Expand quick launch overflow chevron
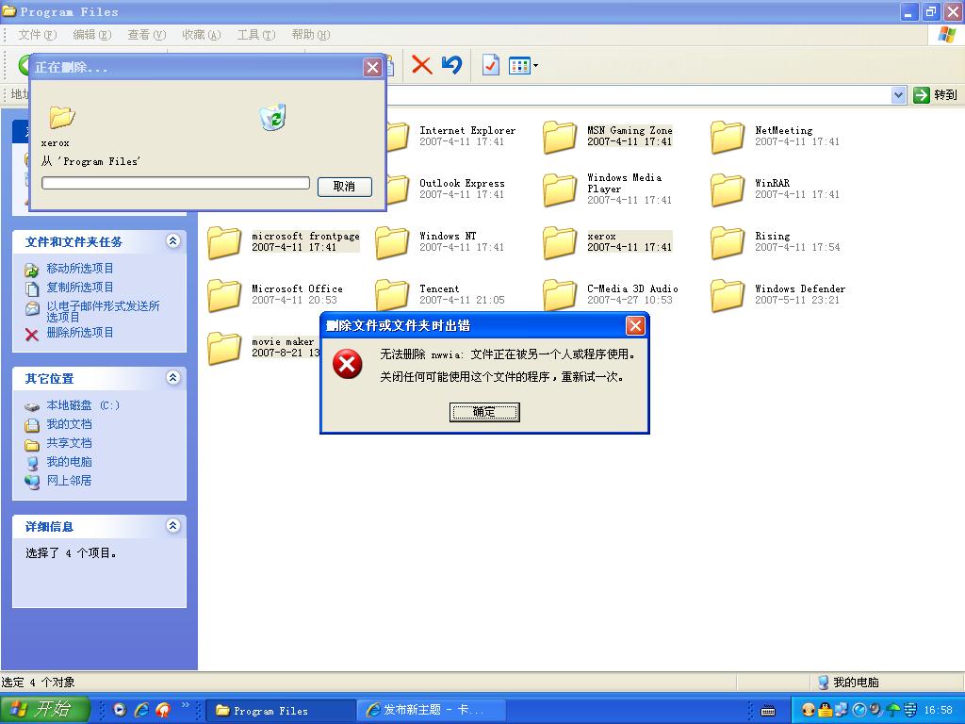 click(186, 705)
